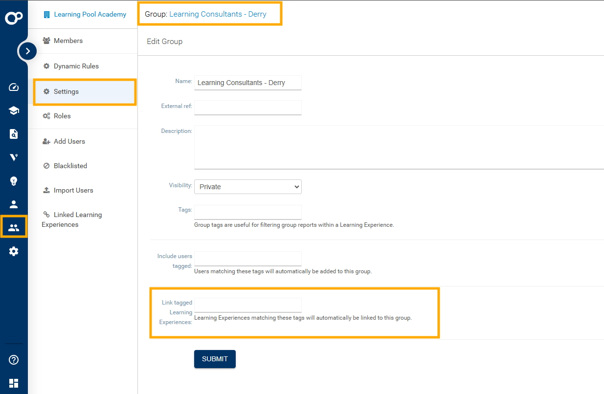Click the Learning Pool infinity logo
Screen dimensions: 604x394
[x=14, y=18]
